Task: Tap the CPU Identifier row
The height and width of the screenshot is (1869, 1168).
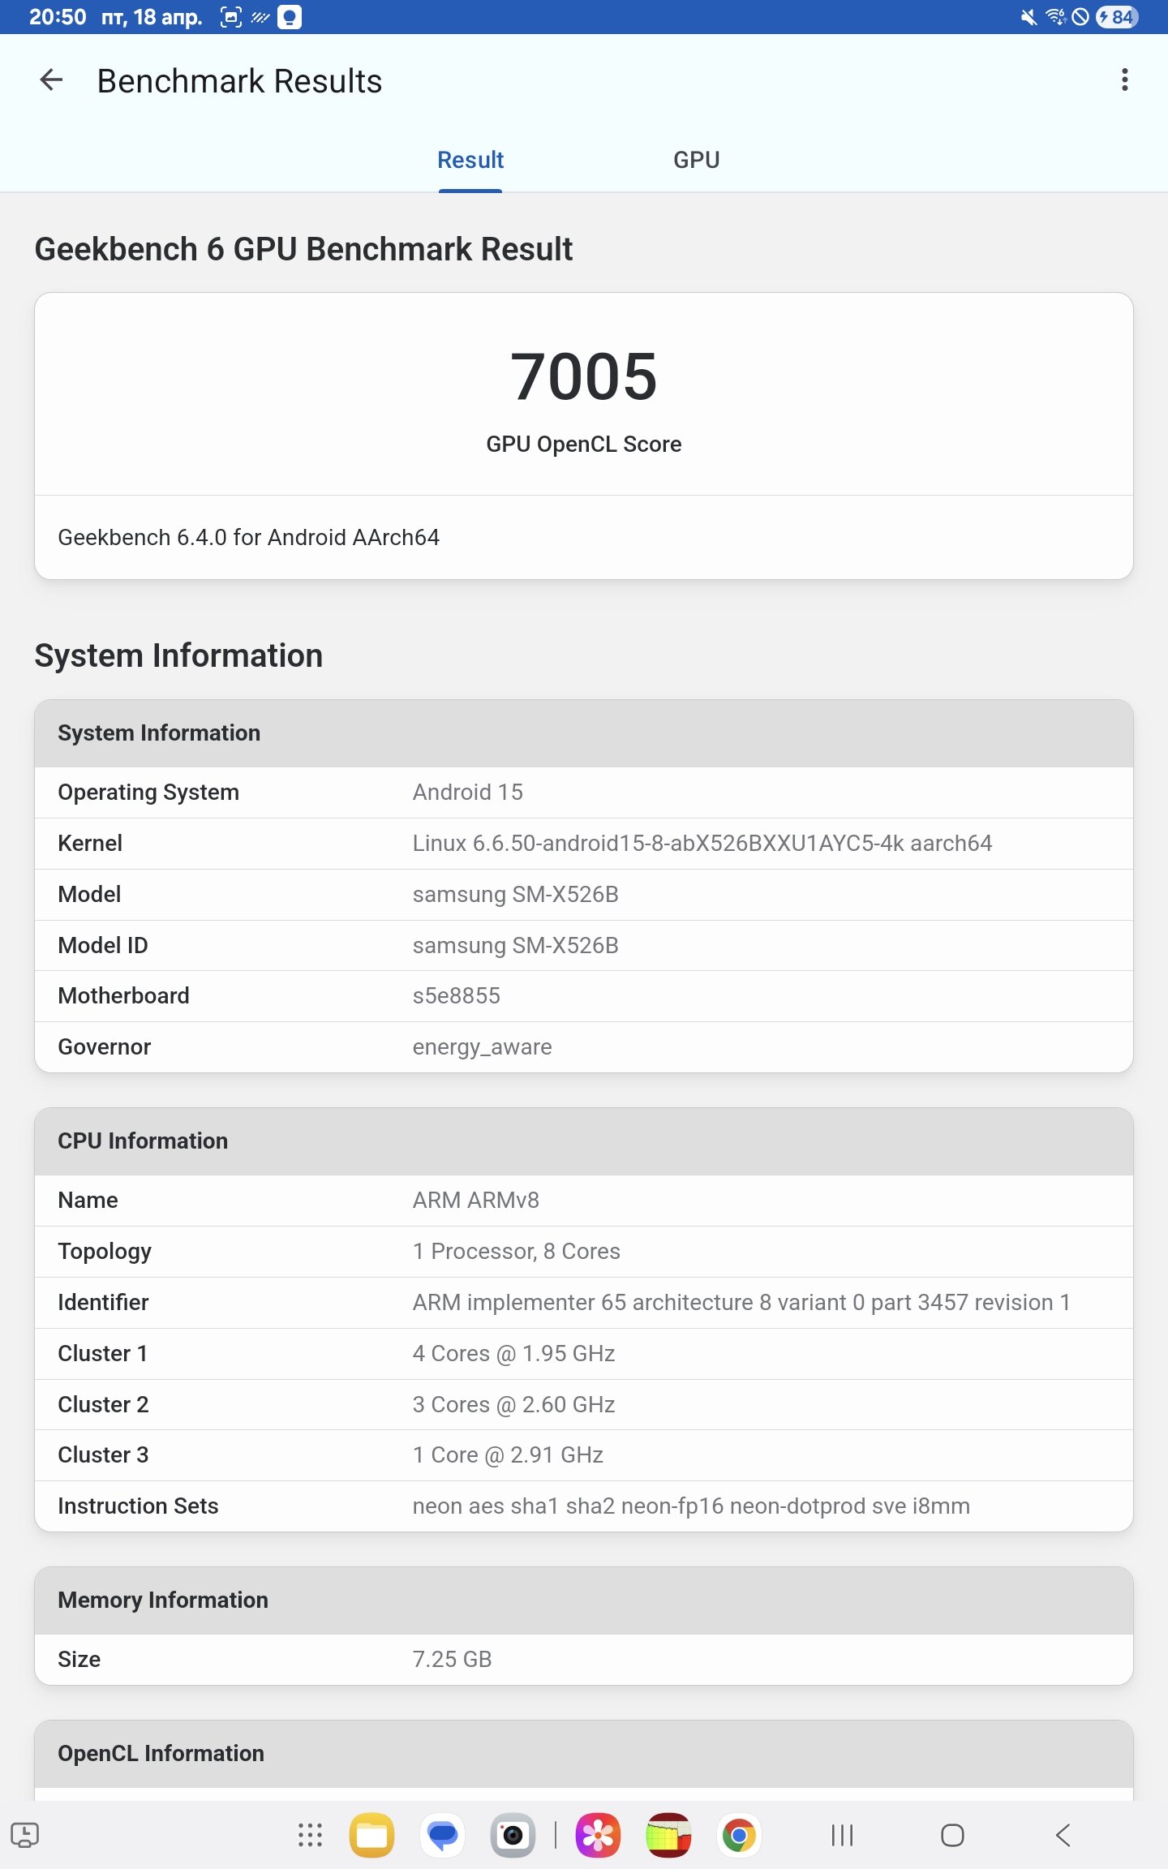Action: [x=584, y=1303]
